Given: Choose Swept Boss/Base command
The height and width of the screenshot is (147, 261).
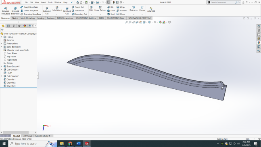Looking at the screenshot, I should pos(29,7).
